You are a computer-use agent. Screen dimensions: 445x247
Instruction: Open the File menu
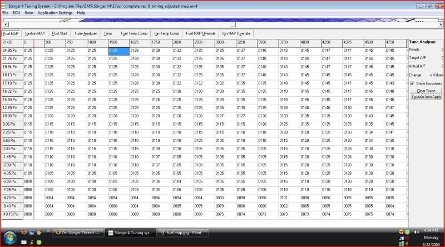[5, 13]
